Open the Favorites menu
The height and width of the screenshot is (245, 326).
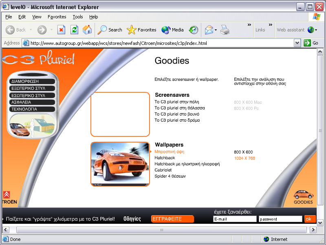(57, 17)
